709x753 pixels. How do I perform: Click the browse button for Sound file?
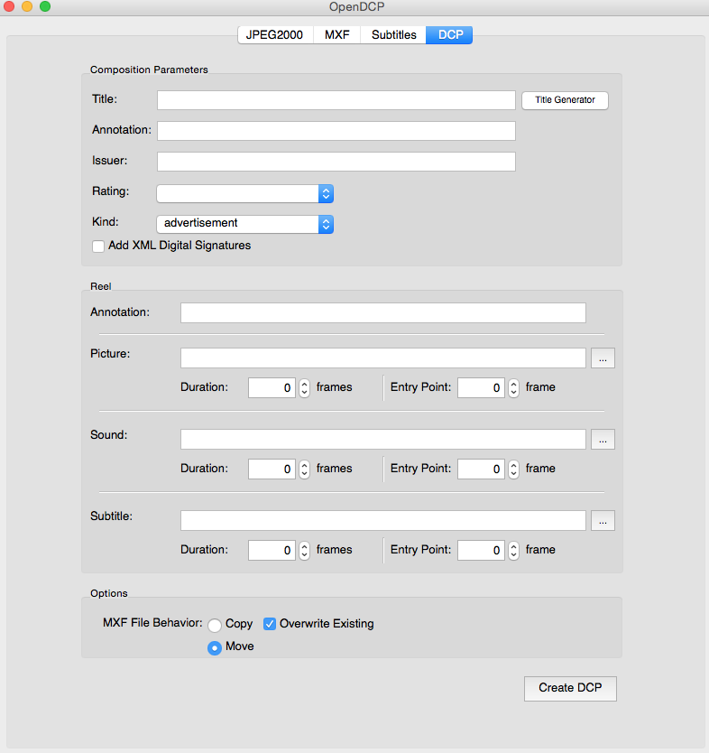coord(603,440)
